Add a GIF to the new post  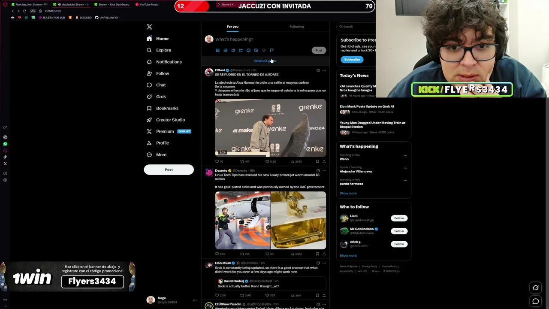tap(225, 50)
